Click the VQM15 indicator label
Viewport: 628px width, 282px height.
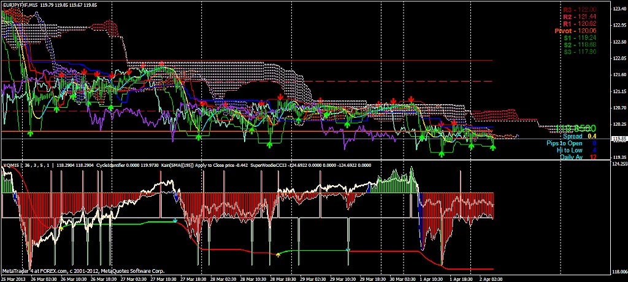(x=10, y=165)
